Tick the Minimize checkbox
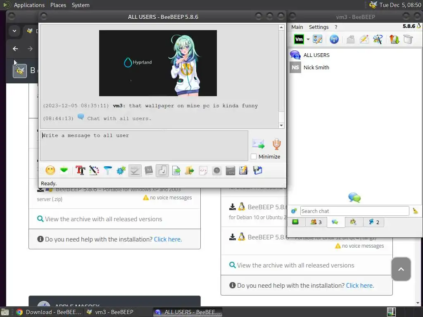 pos(254,156)
